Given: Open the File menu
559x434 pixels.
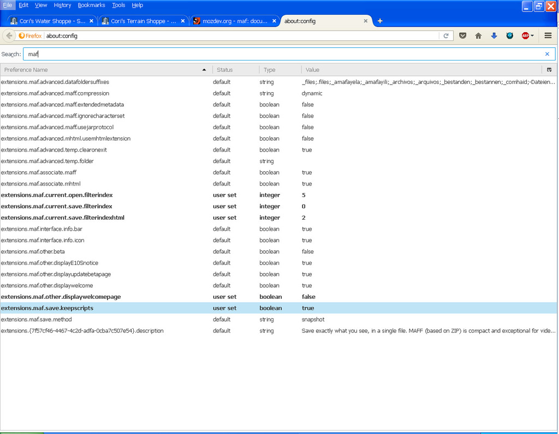Looking at the screenshot, I should [x=8, y=5].
